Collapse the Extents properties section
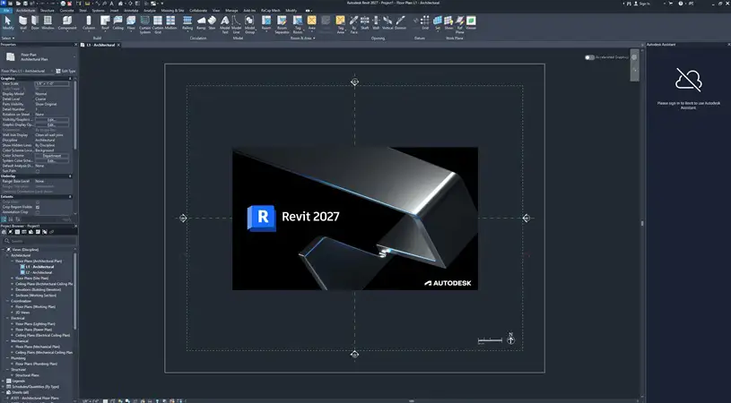Screen dimensions: 731x403 point(70,197)
